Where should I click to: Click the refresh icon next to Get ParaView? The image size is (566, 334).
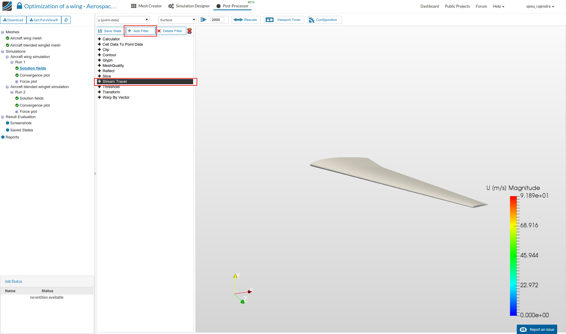(66, 20)
